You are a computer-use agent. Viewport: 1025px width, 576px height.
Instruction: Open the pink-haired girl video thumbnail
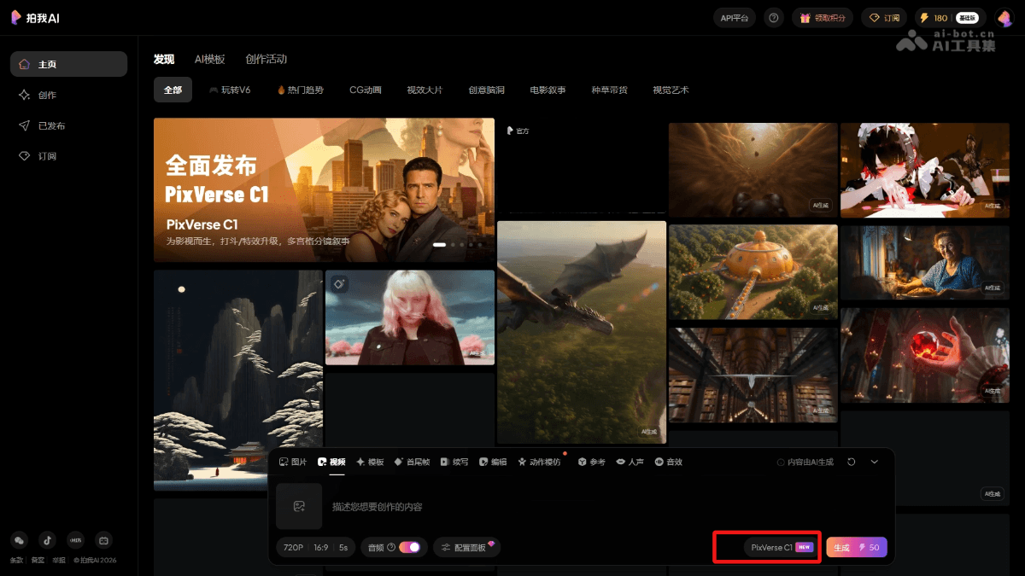410,317
